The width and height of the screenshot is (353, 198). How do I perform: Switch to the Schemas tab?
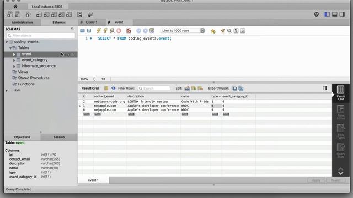coord(59,23)
